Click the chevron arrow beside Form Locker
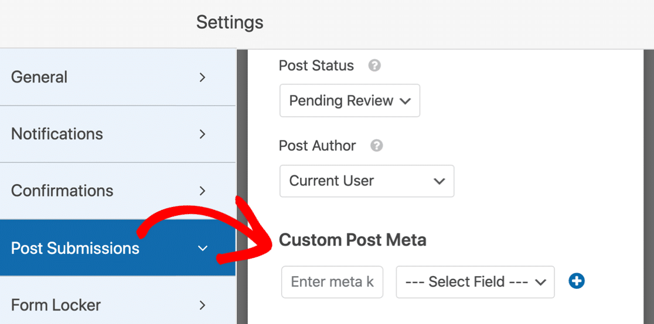This screenshot has width=654, height=324. point(202,305)
